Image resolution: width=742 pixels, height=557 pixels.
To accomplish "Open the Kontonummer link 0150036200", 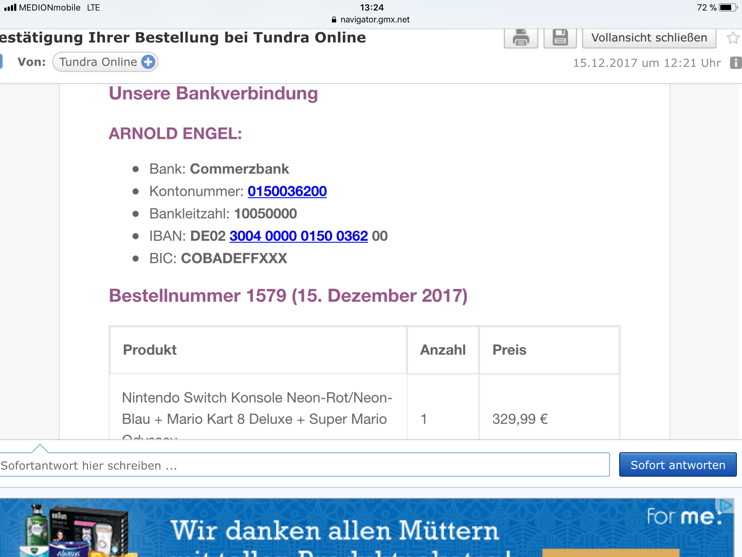I will [x=287, y=191].
